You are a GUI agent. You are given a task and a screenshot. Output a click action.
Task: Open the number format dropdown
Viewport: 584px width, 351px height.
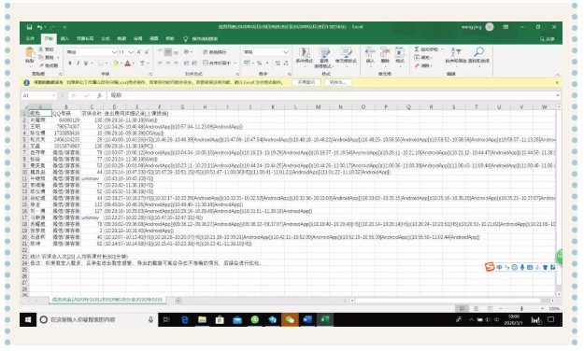(x=286, y=52)
